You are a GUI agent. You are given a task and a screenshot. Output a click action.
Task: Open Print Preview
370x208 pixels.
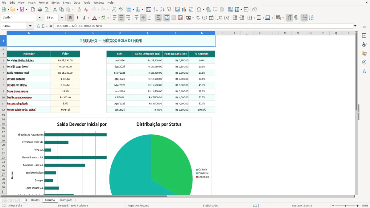[47, 10]
